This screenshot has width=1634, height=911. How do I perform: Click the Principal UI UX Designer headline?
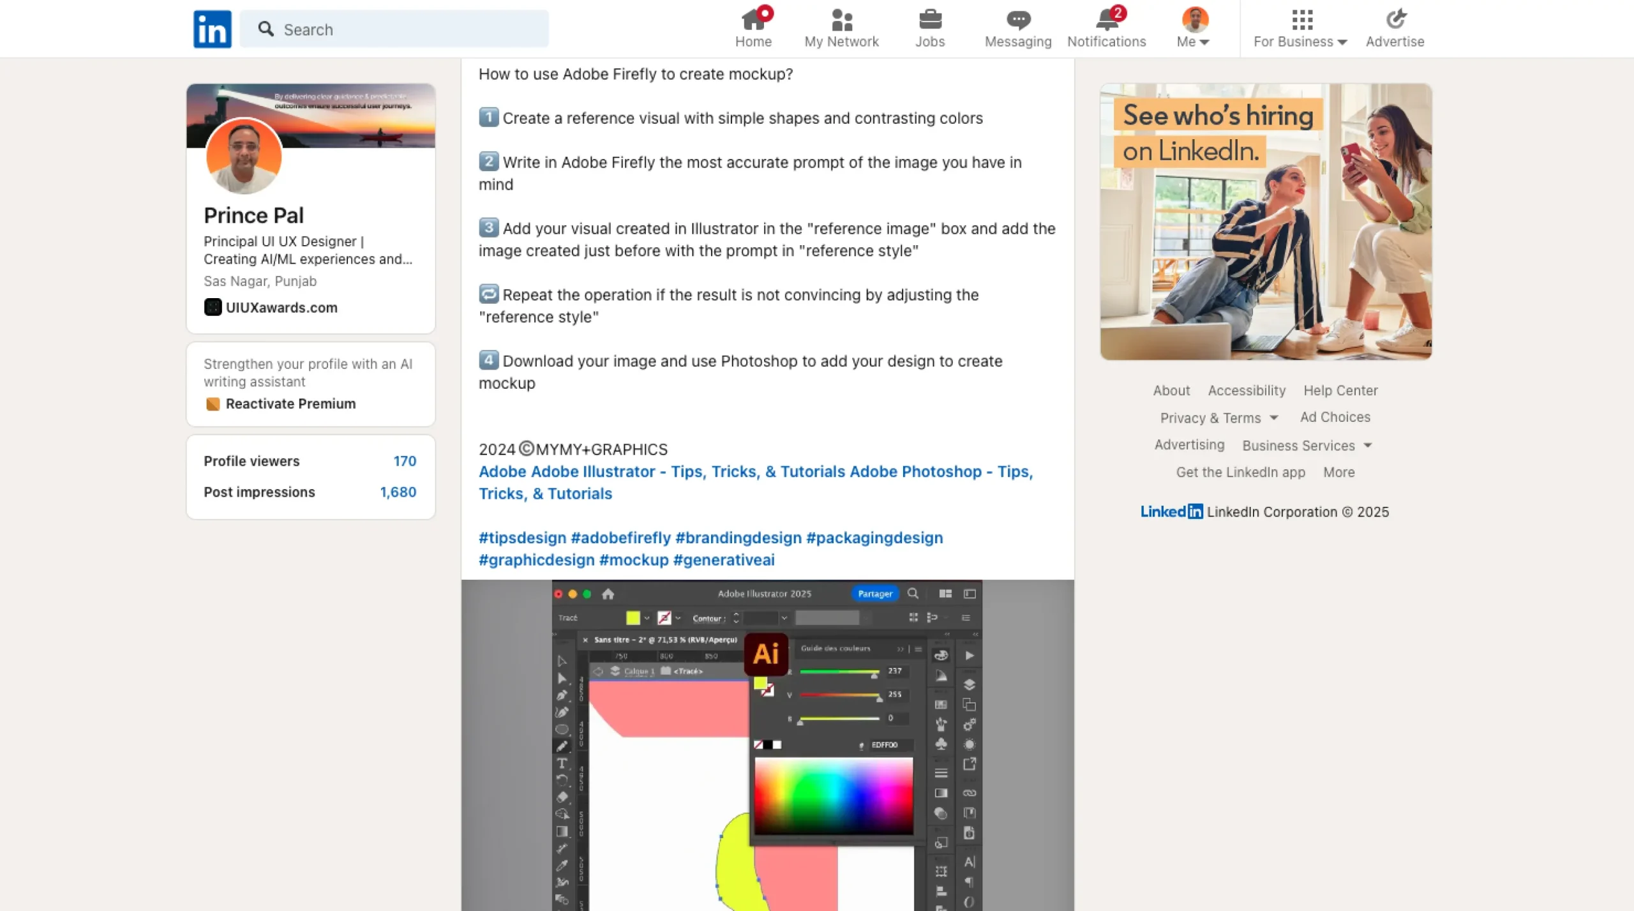[x=308, y=250]
